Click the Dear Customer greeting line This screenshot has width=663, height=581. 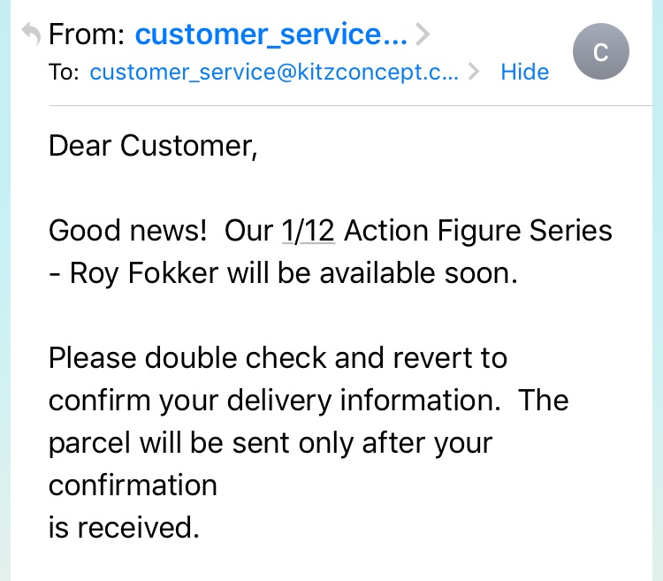tap(153, 146)
